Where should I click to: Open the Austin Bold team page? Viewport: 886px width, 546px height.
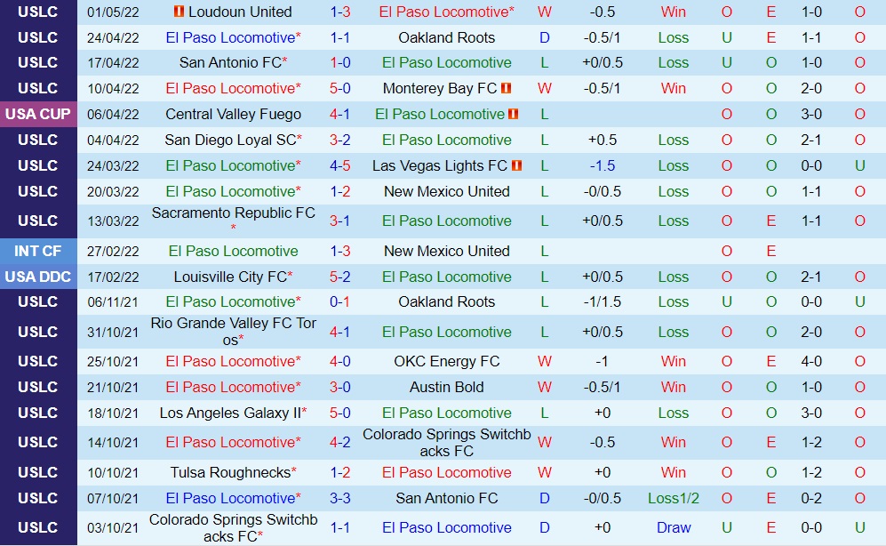(x=447, y=388)
